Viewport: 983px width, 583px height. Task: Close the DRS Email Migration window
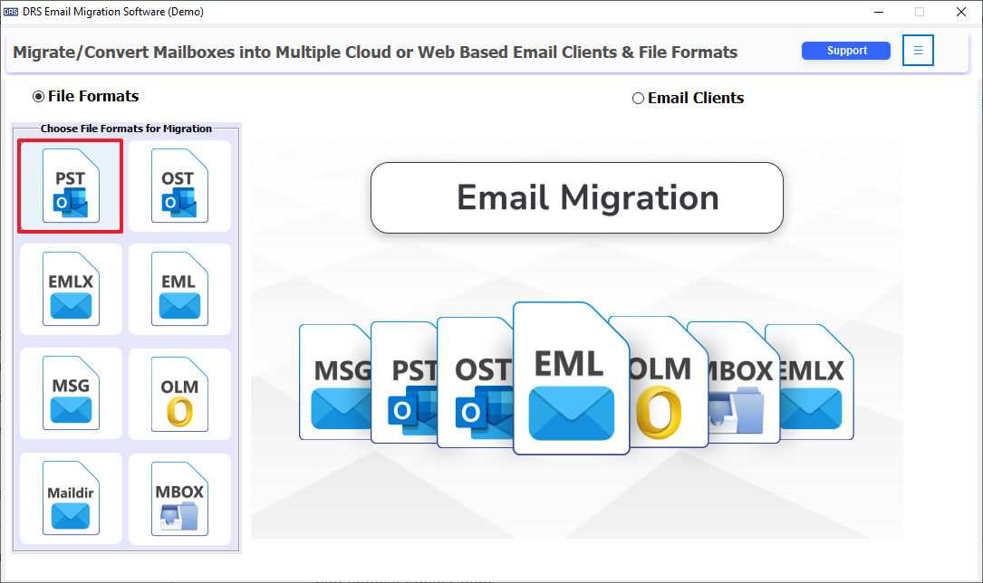point(960,12)
